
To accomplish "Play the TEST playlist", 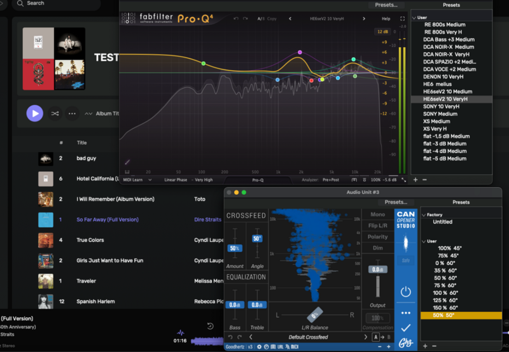I will click(x=35, y=113).
